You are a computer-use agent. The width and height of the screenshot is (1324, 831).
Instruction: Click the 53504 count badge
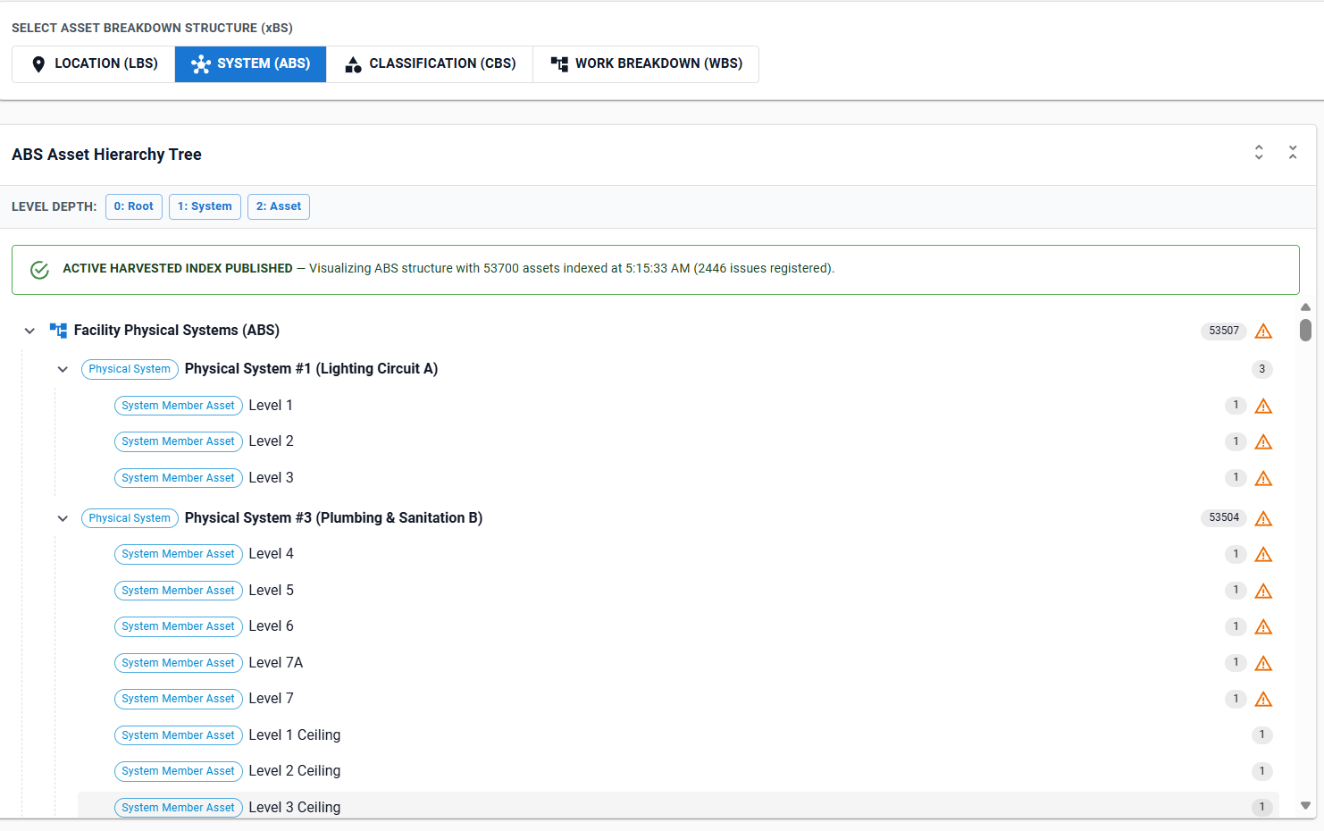coord(1224,517)
